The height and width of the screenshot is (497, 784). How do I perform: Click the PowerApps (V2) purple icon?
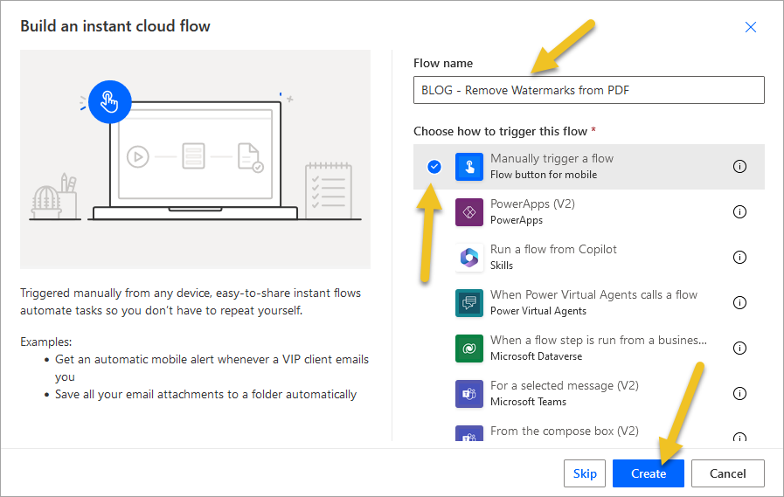(x=469, y=212)
